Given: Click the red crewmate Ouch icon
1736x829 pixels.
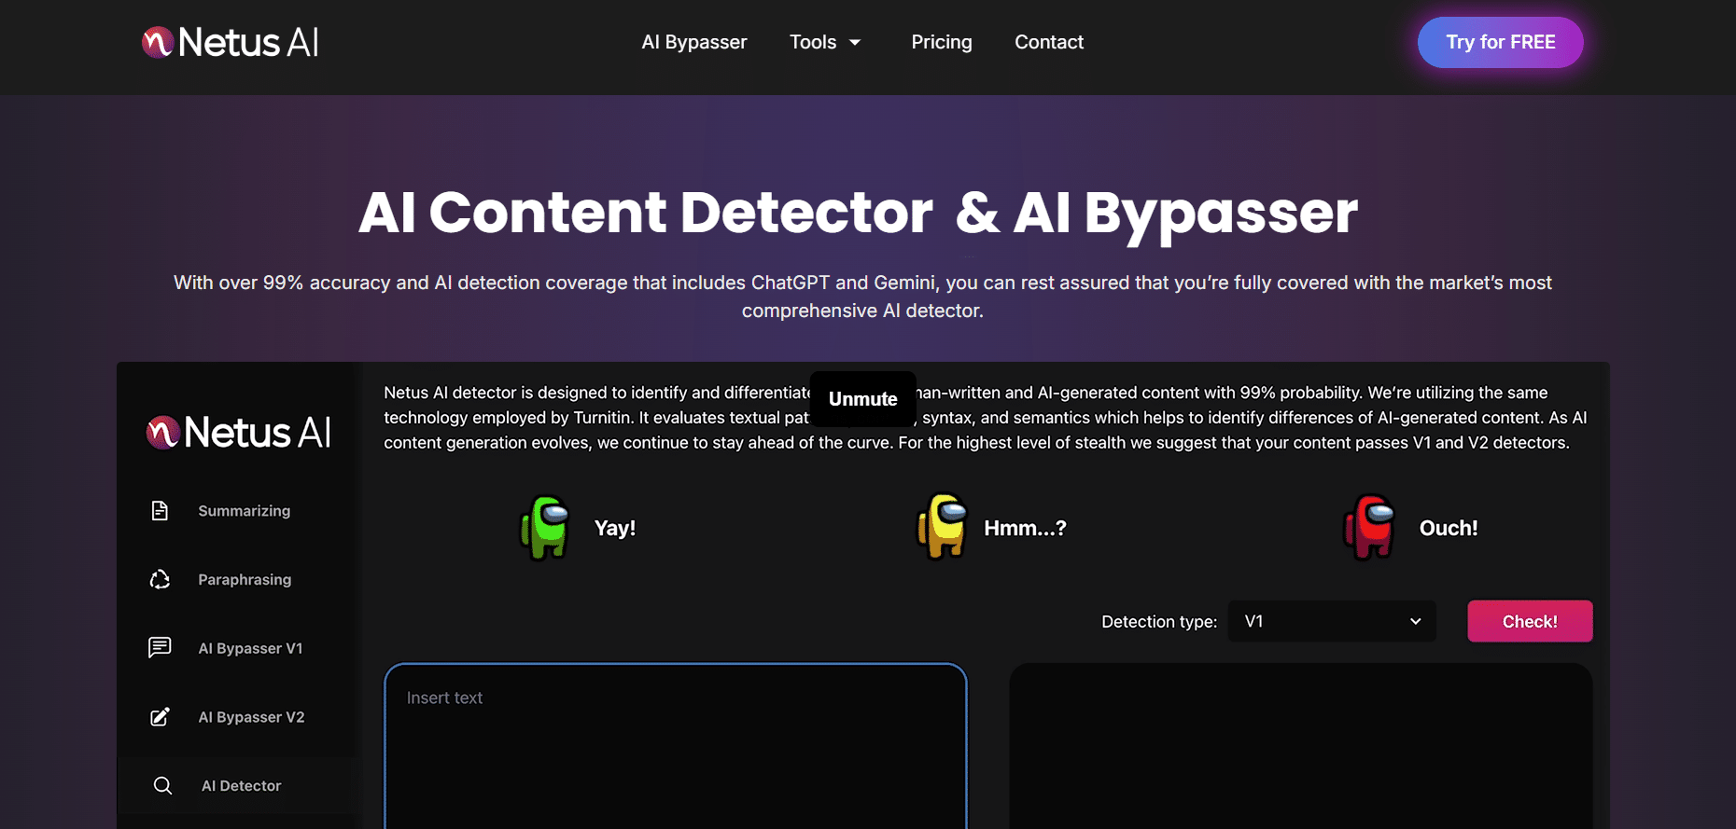Looking at the screenshot, I should click(x=1369, y=527).
